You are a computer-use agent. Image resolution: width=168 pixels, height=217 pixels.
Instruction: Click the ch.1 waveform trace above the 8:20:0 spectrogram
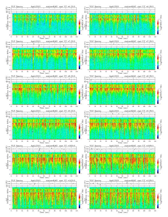(x=44, y=79)
